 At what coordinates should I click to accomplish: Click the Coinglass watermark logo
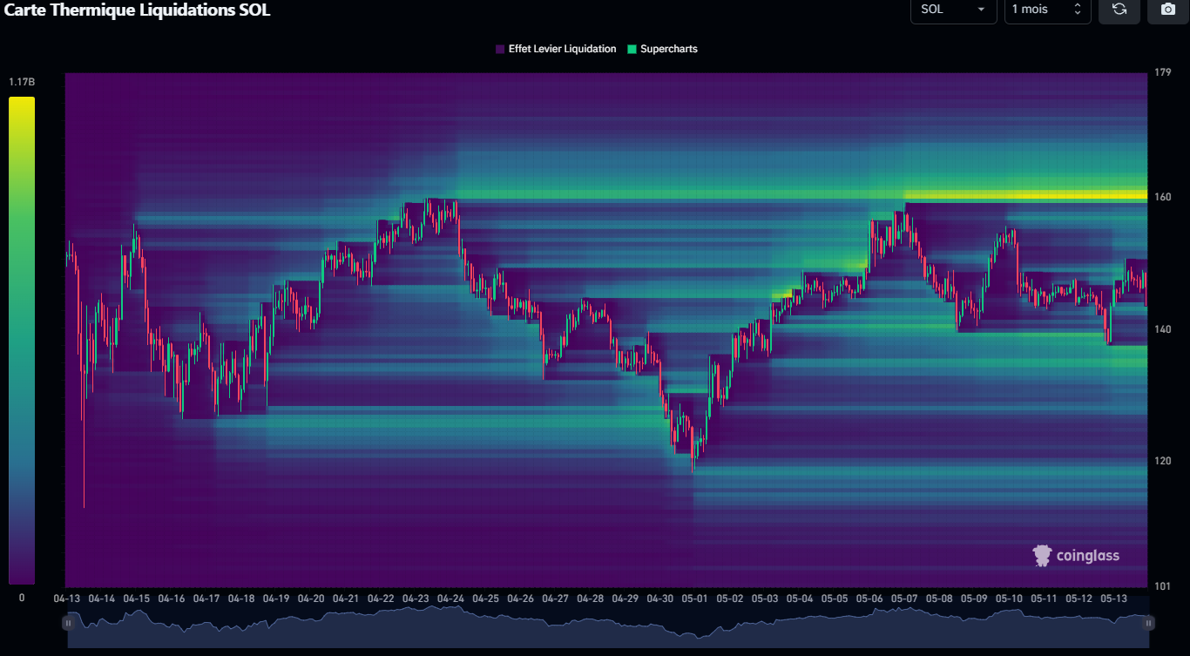pos(1076,556)
